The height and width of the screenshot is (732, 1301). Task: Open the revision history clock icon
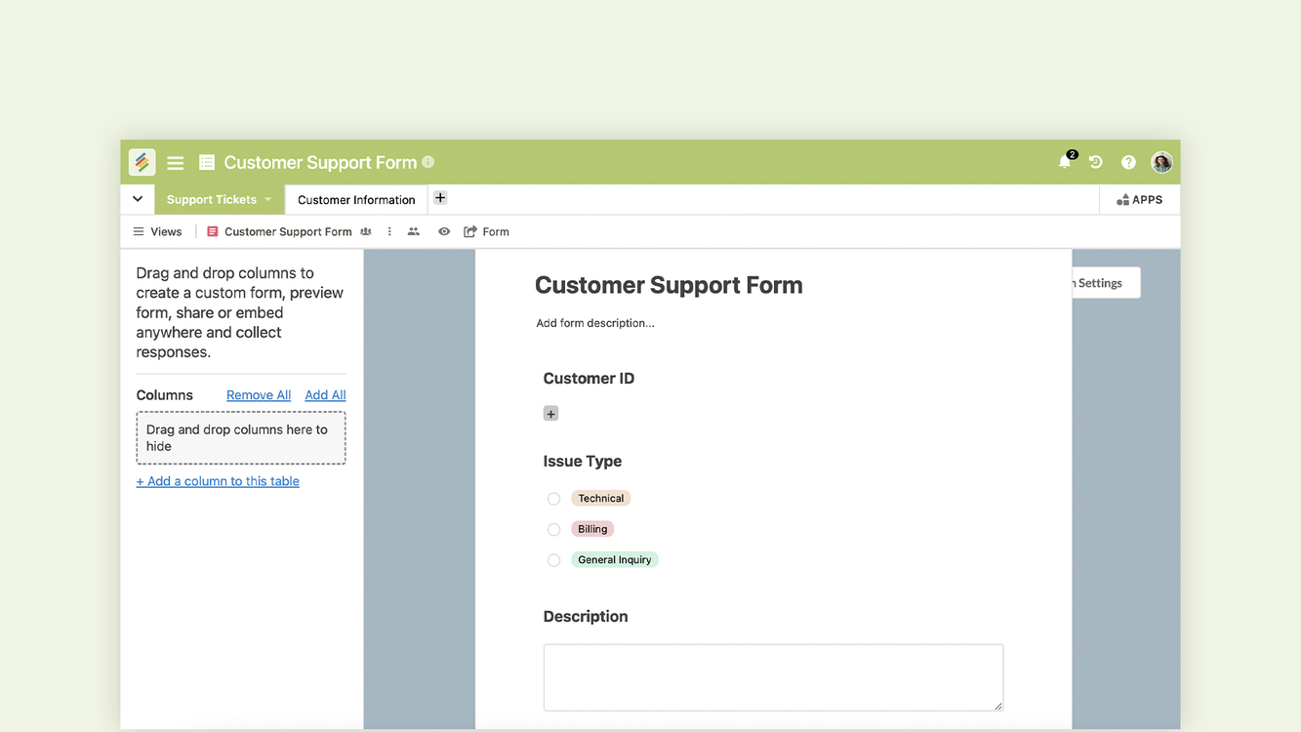point(1096,162)
